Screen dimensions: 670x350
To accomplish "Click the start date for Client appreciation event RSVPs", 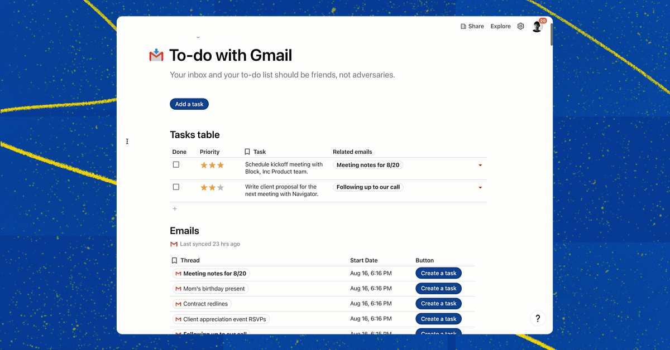I will (371, 319).
